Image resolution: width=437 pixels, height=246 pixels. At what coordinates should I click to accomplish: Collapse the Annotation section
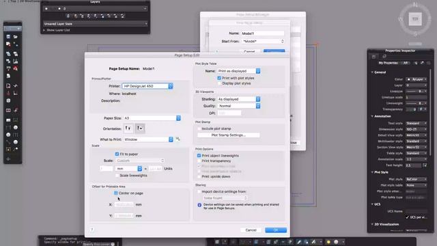(x=372, y=116)
